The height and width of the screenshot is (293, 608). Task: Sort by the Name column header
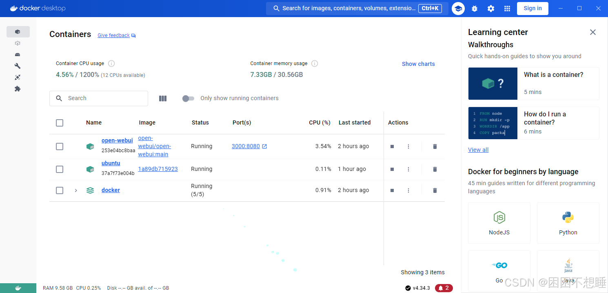click(94, 122)
